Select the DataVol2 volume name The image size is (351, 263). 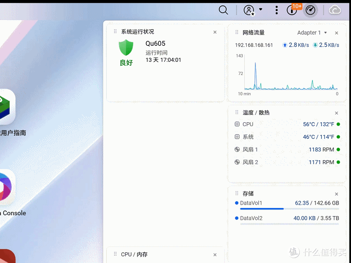[251, 218]
